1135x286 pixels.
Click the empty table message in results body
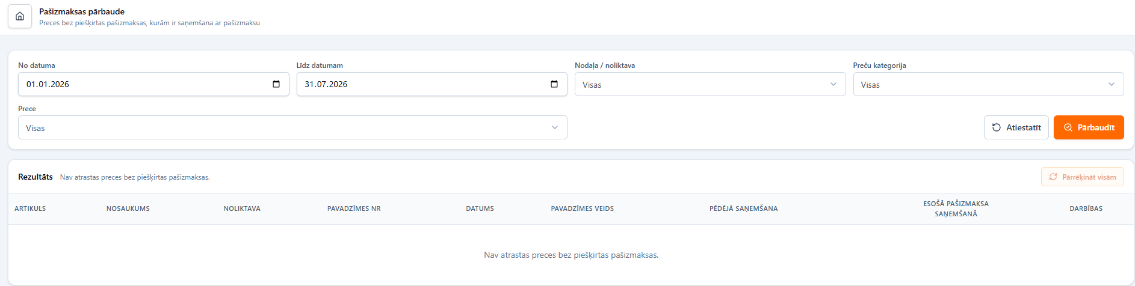pos(571,255)
